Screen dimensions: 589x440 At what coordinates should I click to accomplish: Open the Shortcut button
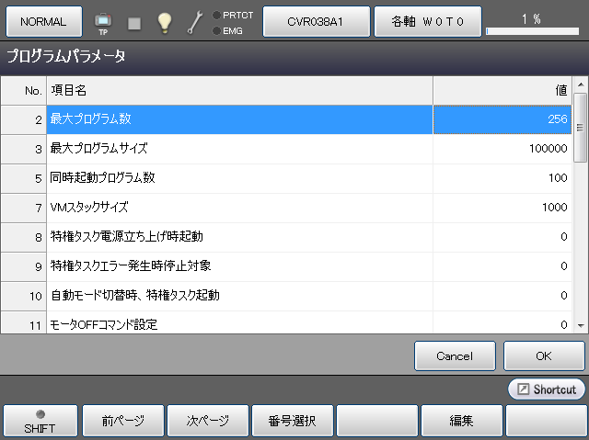click(x=546, y=389)
